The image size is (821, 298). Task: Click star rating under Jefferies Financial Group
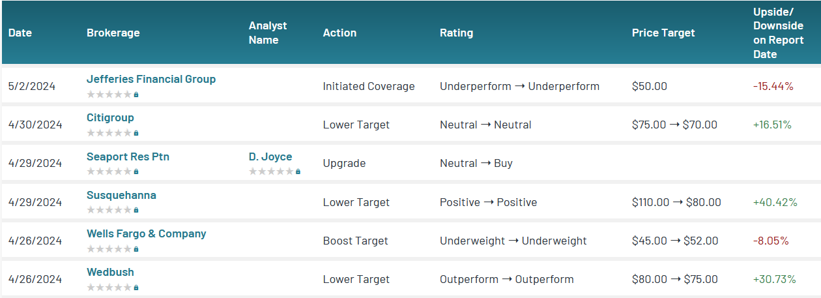(109, 95)
